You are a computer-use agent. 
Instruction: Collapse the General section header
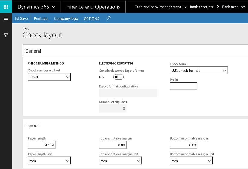pyautogui.click(x=135, y=51)
